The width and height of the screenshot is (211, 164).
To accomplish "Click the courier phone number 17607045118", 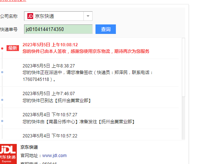I will [x=36, y=79].
